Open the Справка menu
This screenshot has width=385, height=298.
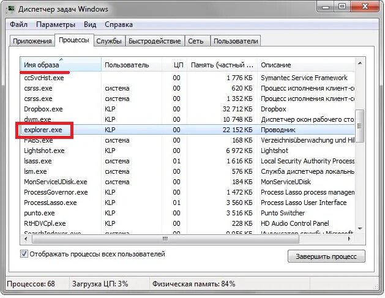119,24
